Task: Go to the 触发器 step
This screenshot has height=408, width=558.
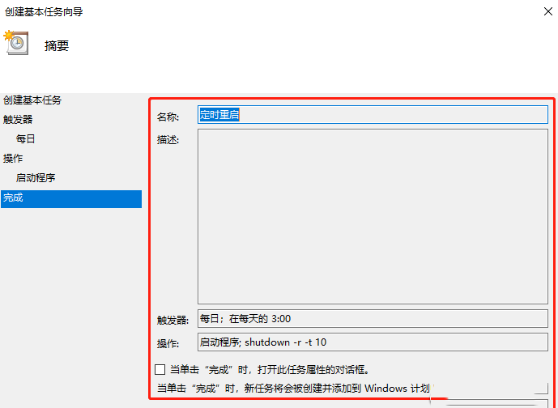Action: tap(18, 120)
